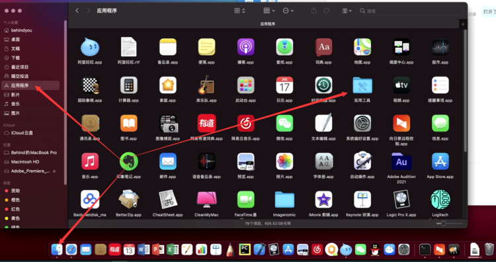Open the Trash in the Dock
496x262 pixels.
coord(489,249)
